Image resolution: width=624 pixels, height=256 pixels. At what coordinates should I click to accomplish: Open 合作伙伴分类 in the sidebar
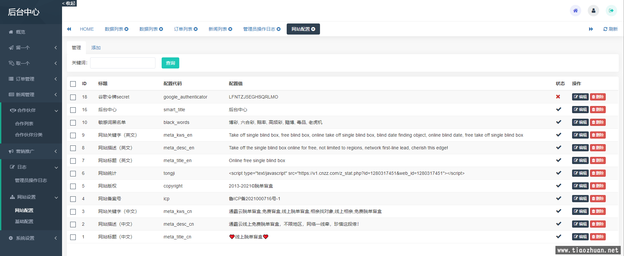coord(29,135)
